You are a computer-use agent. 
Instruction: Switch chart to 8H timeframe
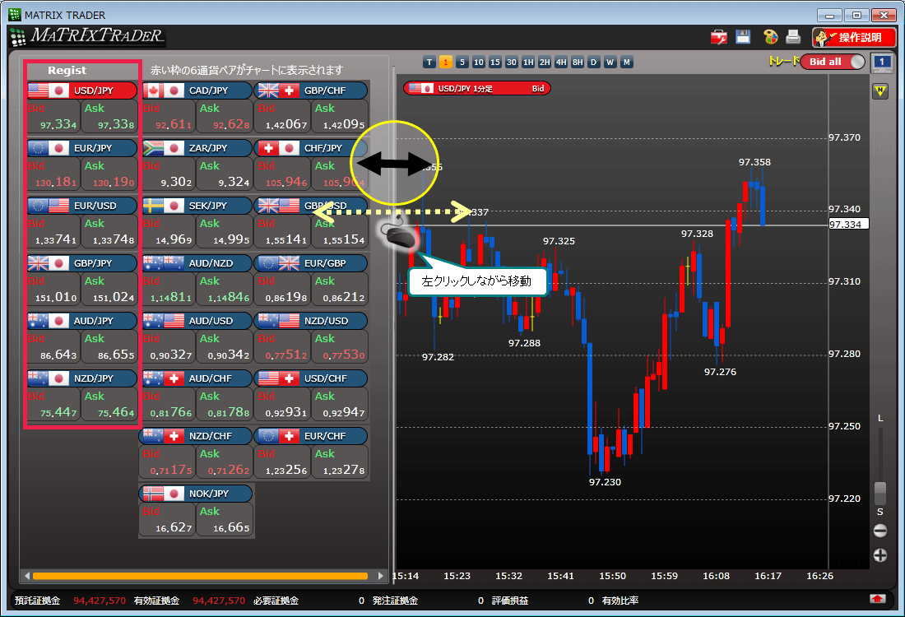pyautogui.click(x=578, y=63)
